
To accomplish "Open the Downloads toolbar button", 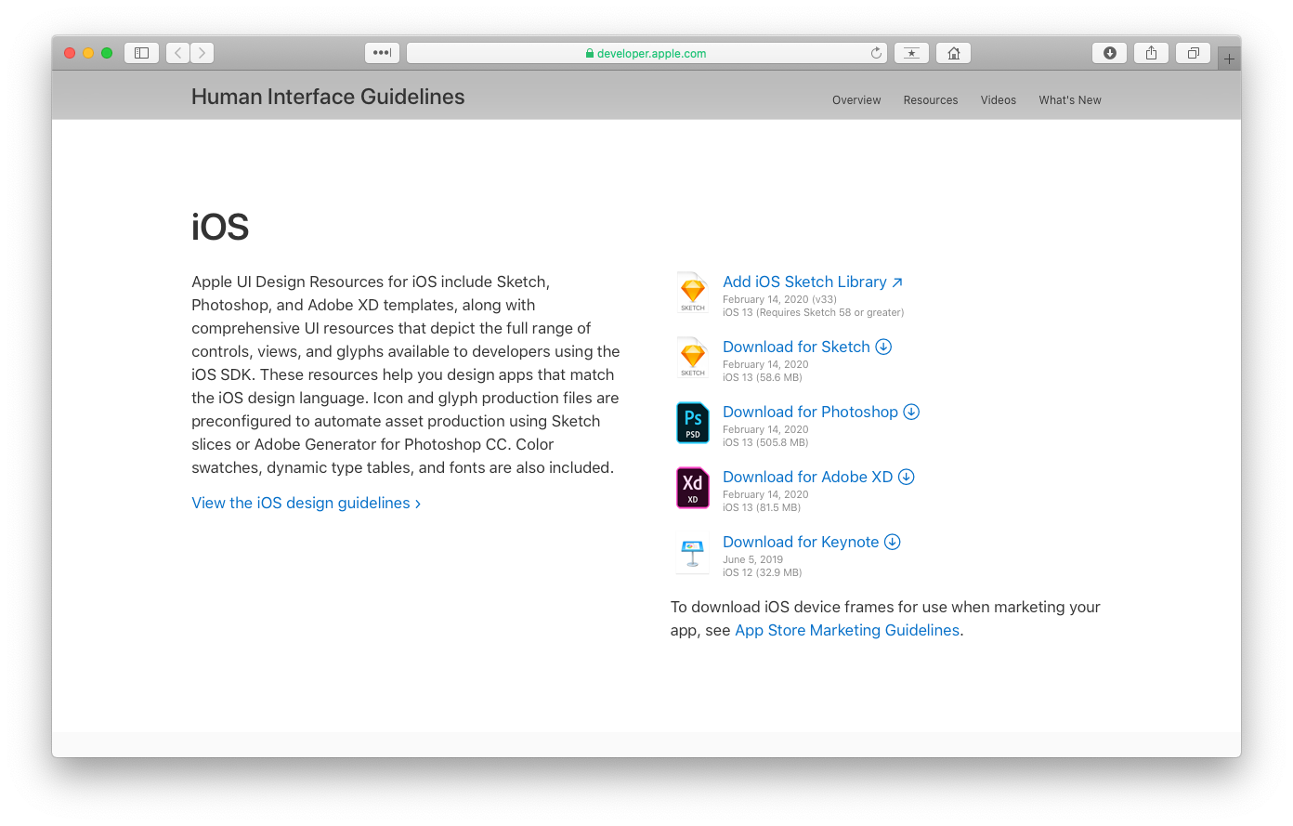I will (1109, 53).
